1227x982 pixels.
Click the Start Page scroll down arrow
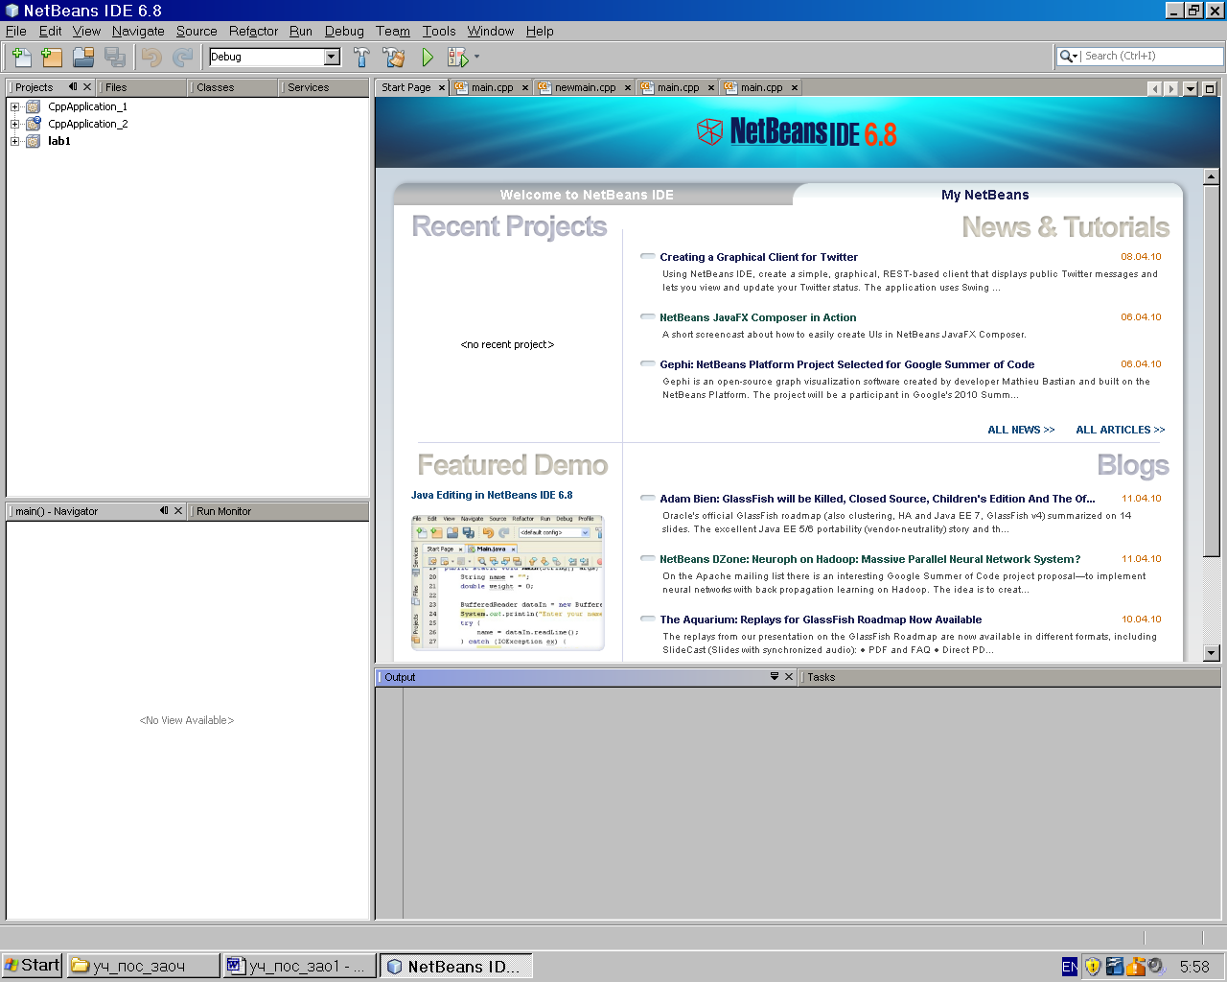coord(1211,653)
